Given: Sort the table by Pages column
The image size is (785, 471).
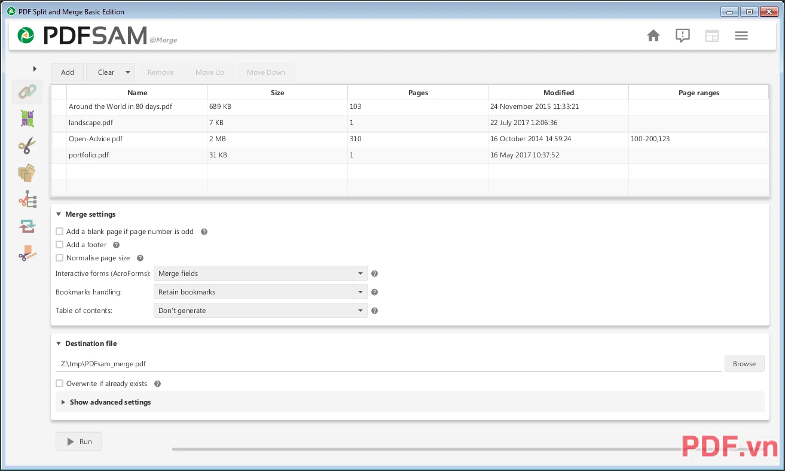Looking at the screenshot, I should pos(418,93).
